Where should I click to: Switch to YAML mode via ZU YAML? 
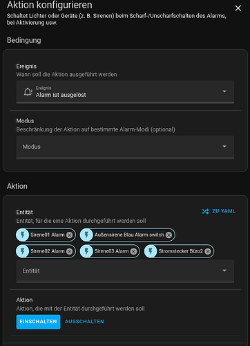tap(219, 211)
